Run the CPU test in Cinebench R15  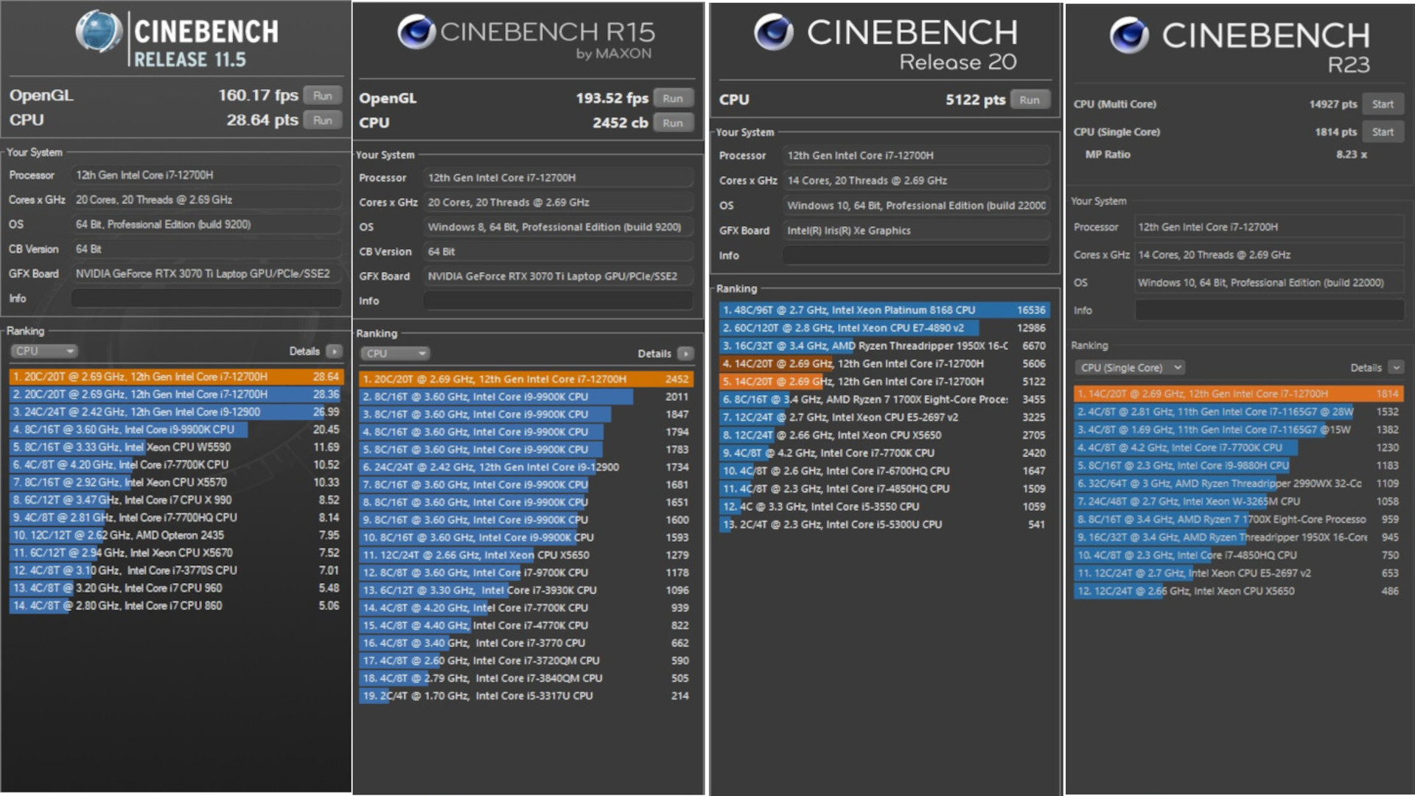click(672, 123)
